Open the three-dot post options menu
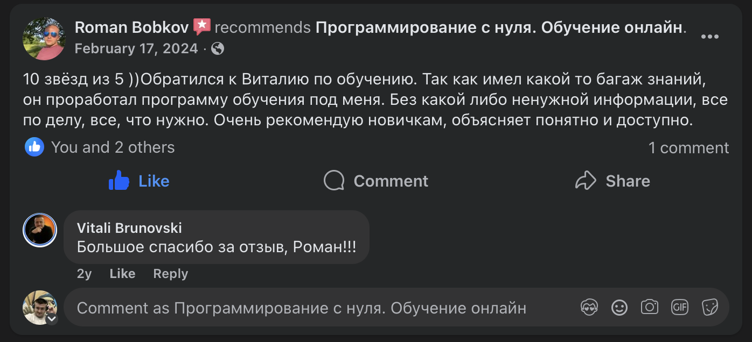The height and width of the screenshot is (342, 752). [710, 37]
